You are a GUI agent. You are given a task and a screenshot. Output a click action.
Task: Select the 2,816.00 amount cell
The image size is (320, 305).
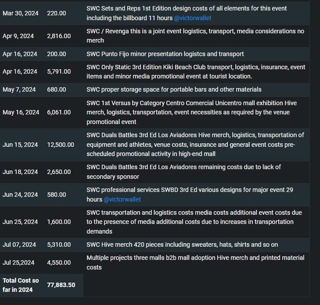[x=59, y=36]
